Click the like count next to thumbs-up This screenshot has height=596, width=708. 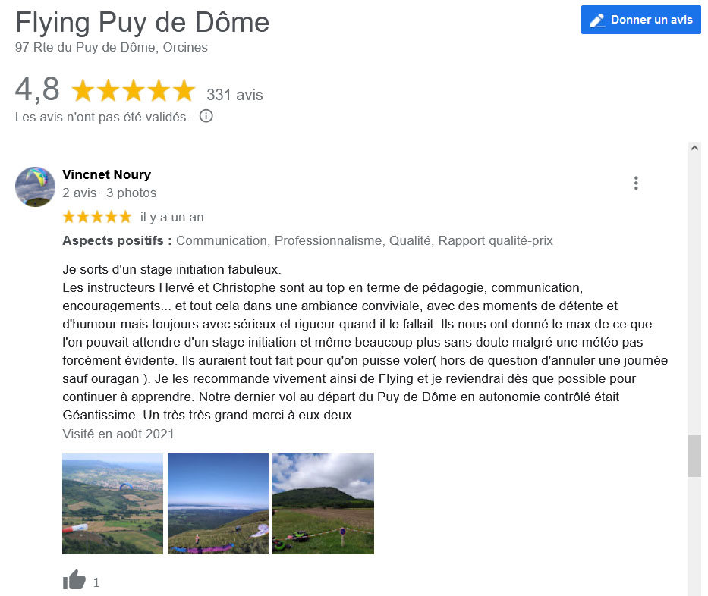click(96, 582)
